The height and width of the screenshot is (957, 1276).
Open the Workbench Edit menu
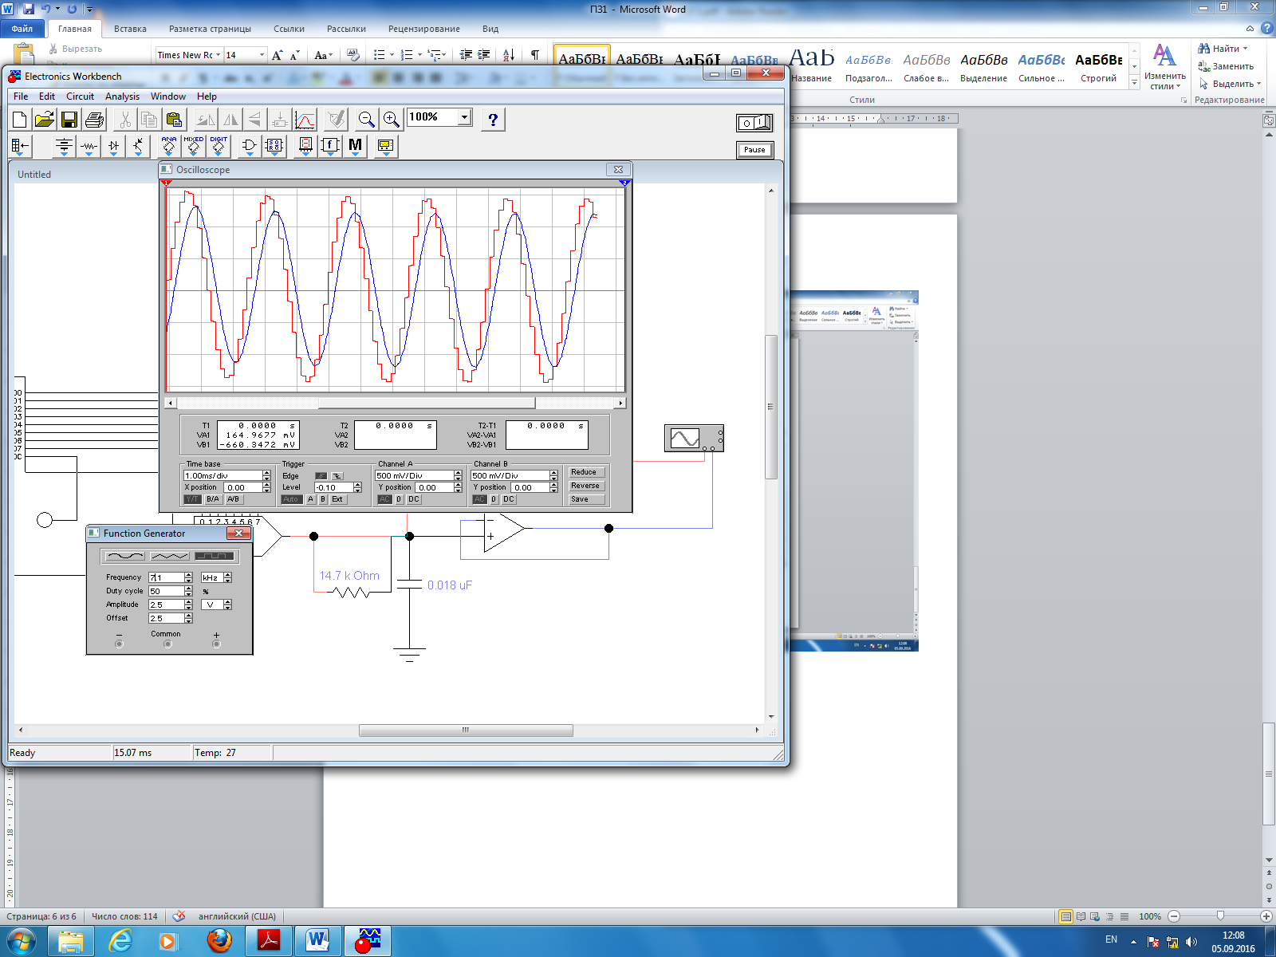click(x=47, y=96)
